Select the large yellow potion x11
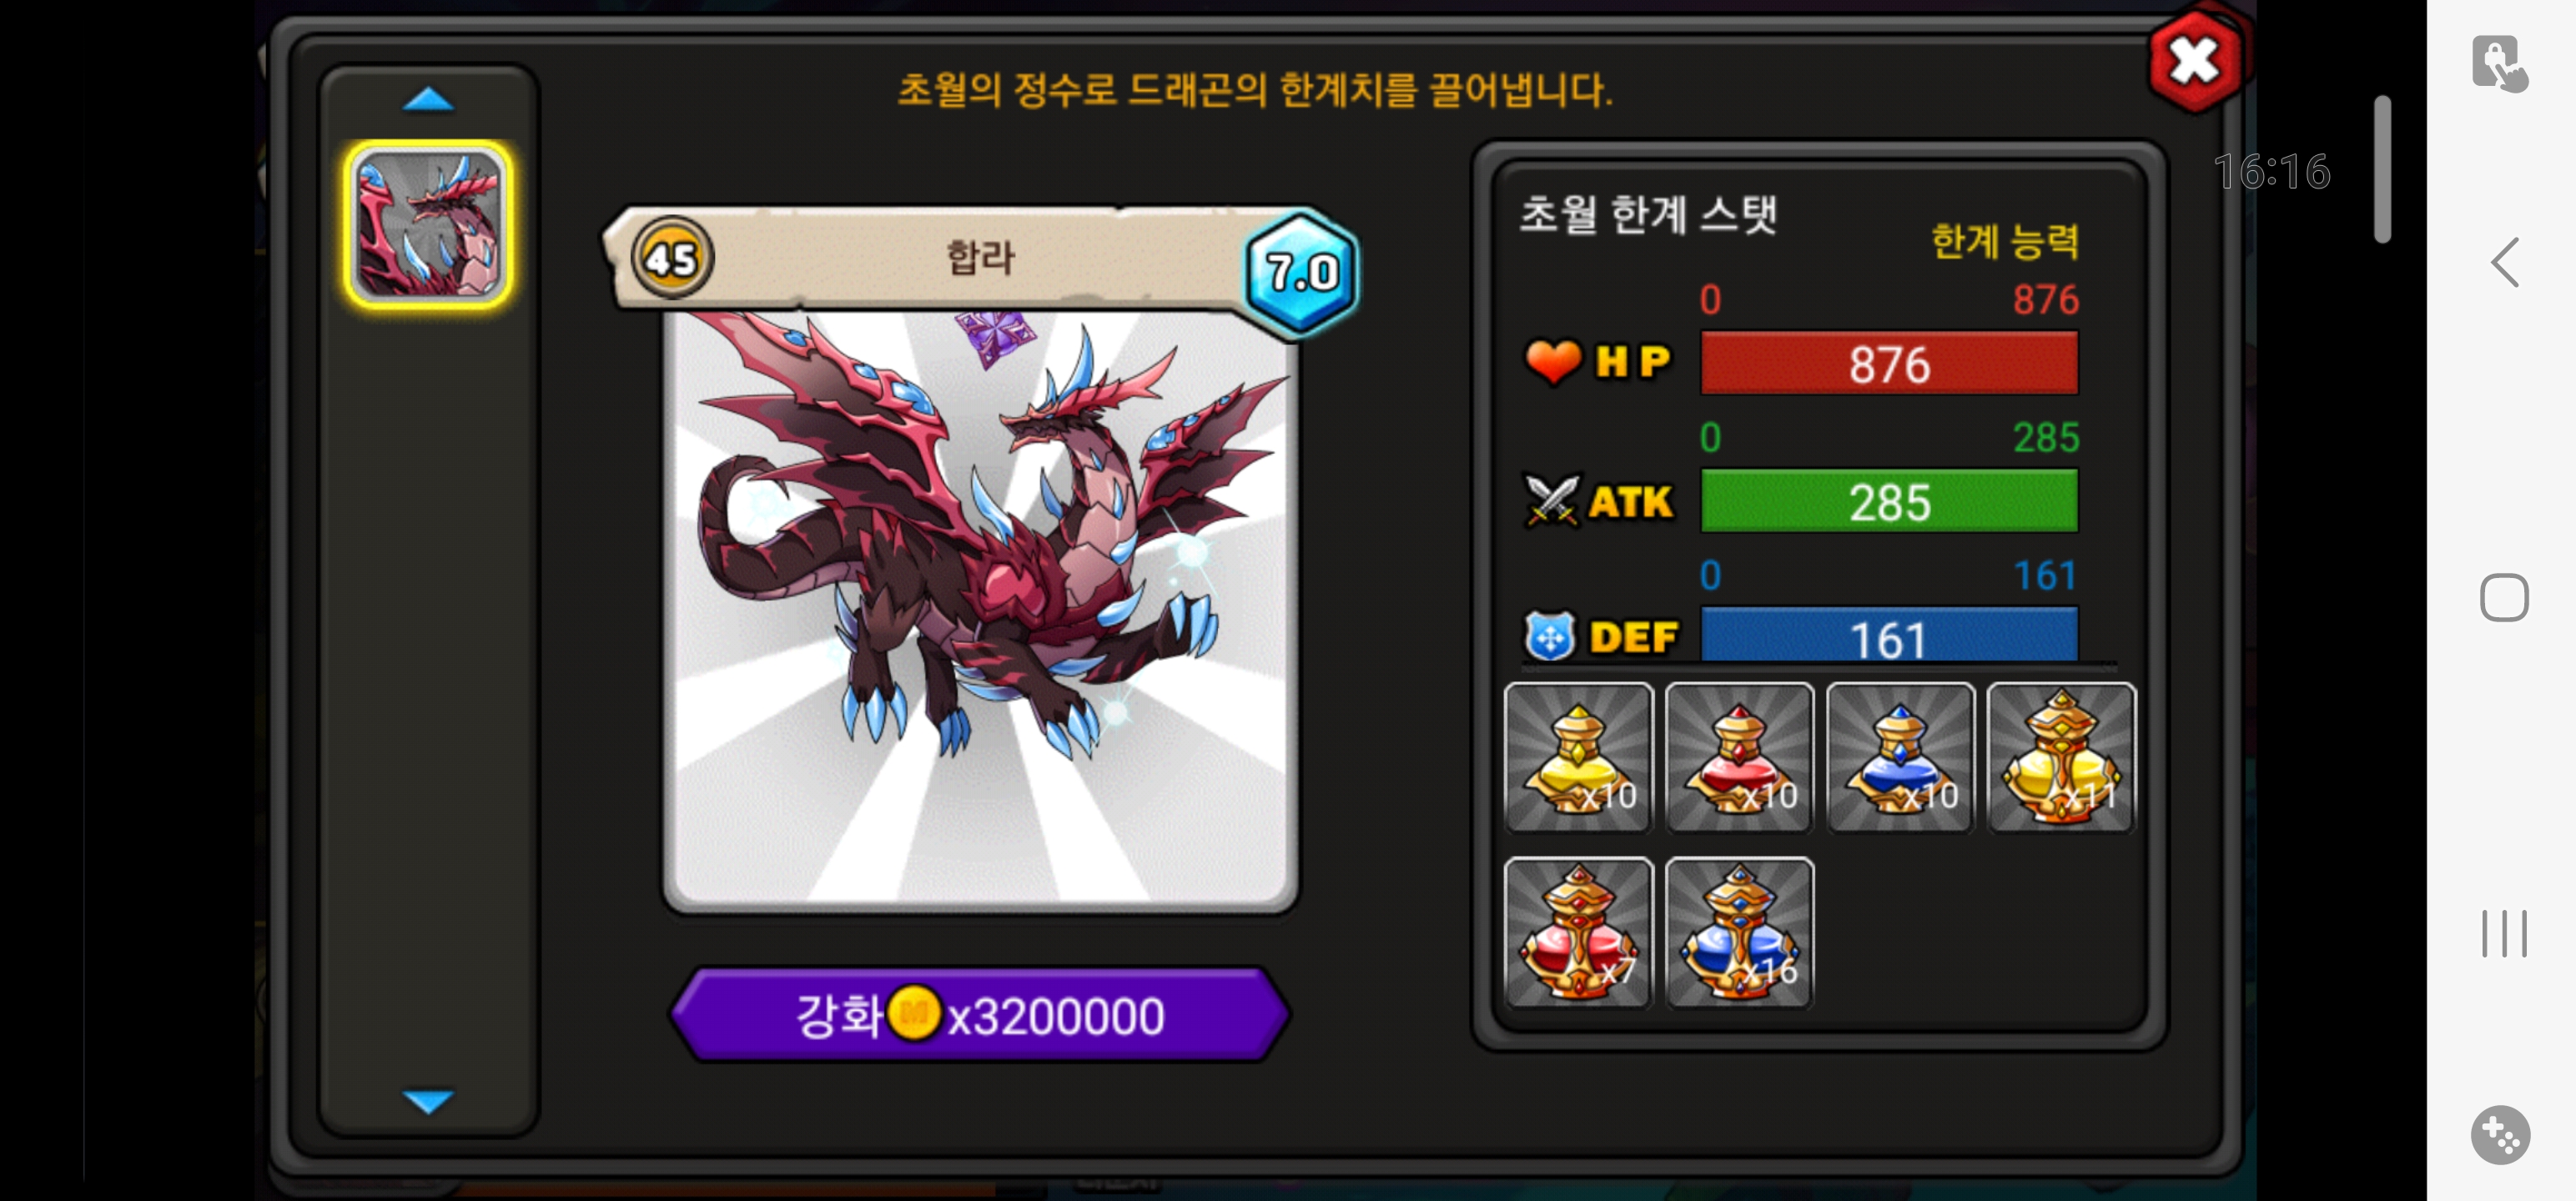2576x1201 pixels. [x=2061, y=758]
